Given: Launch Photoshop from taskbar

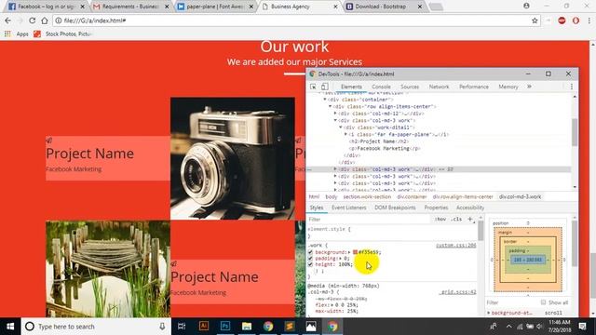Looking at the screenshot, I should tap(225, 327).
